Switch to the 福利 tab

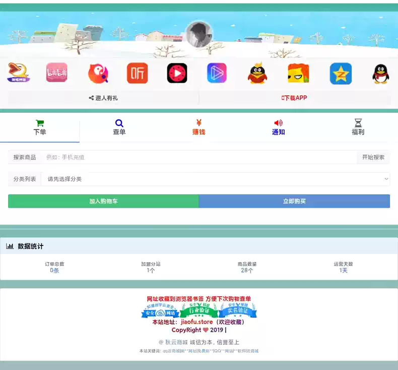pos(358,128)
